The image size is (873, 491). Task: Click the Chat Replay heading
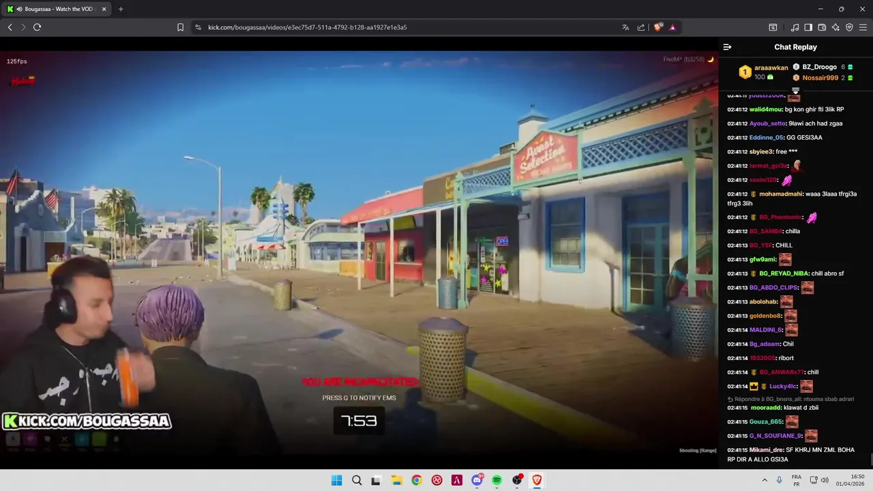coord(795,47)
